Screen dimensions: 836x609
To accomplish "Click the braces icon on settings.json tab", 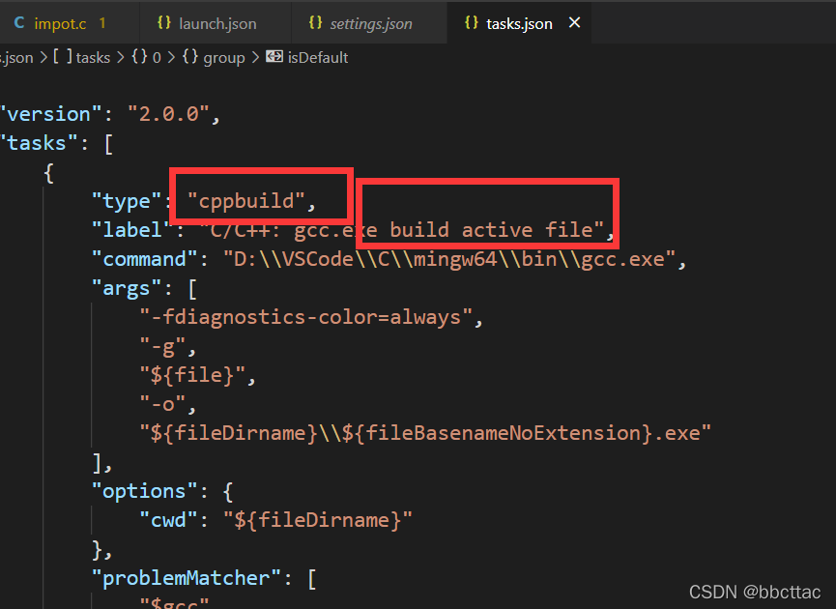I will click(316, 23).
